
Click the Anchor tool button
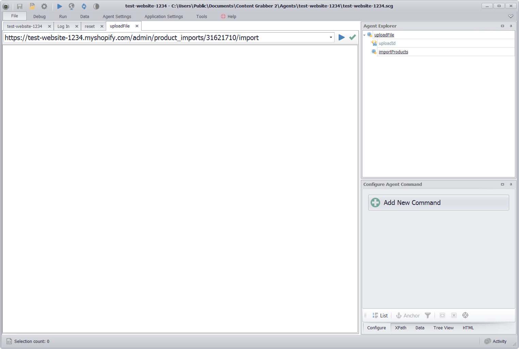(408, 316)
